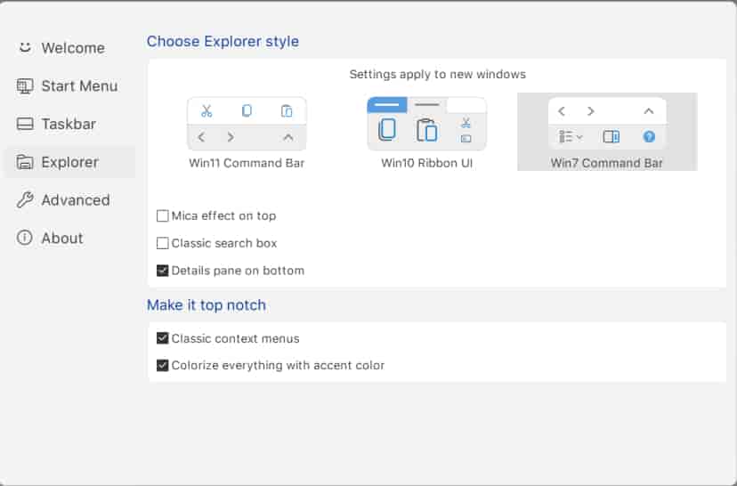Click the Explorer folder icon in sidebar
Image resolution: width=737 pixels, height=486 pixels.
25,163
